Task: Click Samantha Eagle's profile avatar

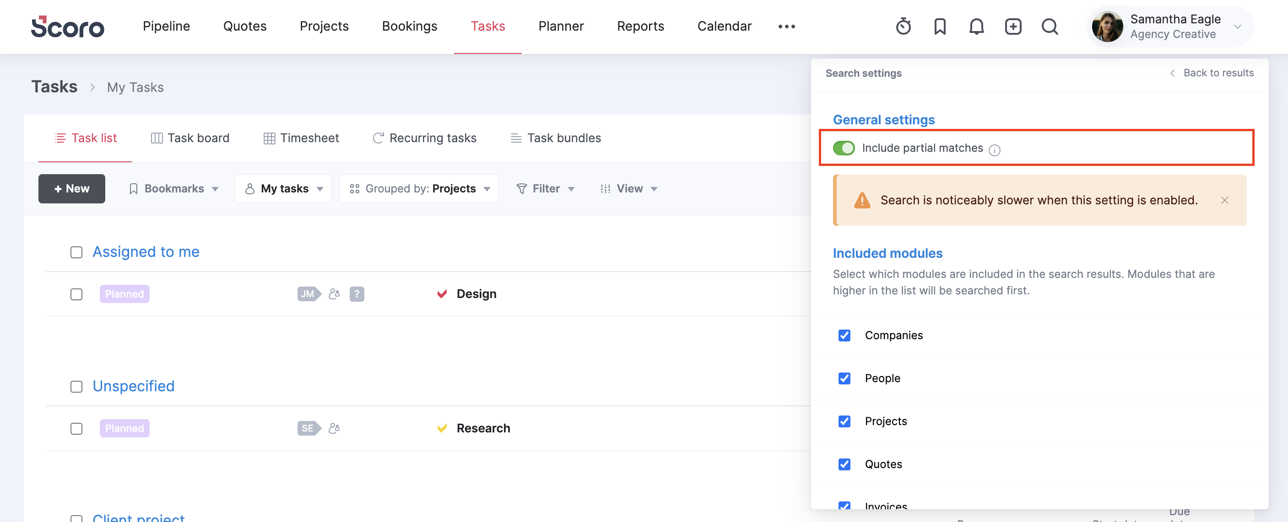Action: coord(1107,27)
